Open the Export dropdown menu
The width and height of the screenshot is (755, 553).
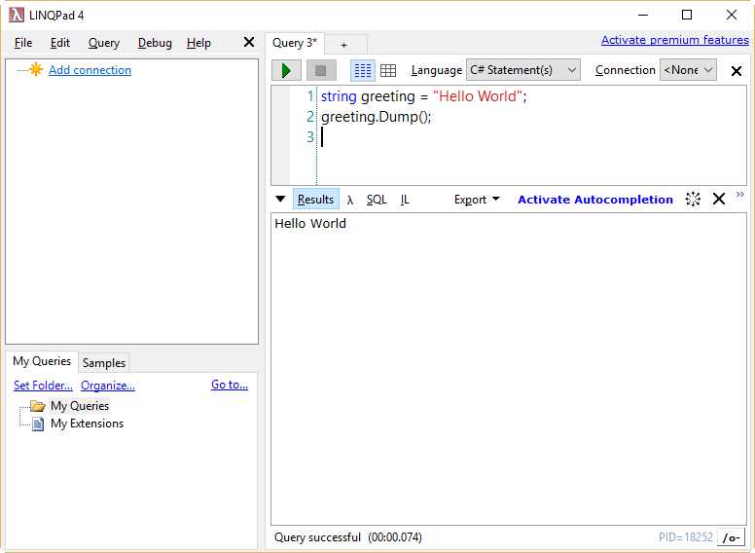(x=477, y=200)
